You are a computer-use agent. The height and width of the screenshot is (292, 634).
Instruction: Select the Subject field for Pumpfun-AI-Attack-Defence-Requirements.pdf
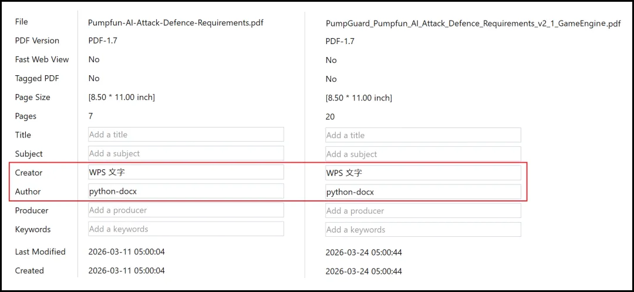[x=186, y=153]
